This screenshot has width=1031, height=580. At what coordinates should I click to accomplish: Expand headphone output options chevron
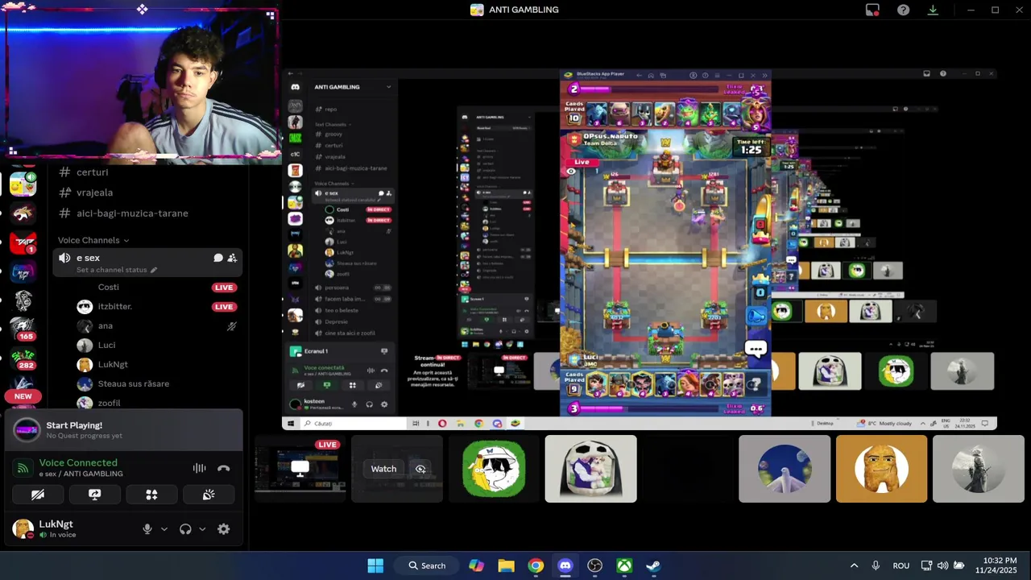[x=202, y=529]
